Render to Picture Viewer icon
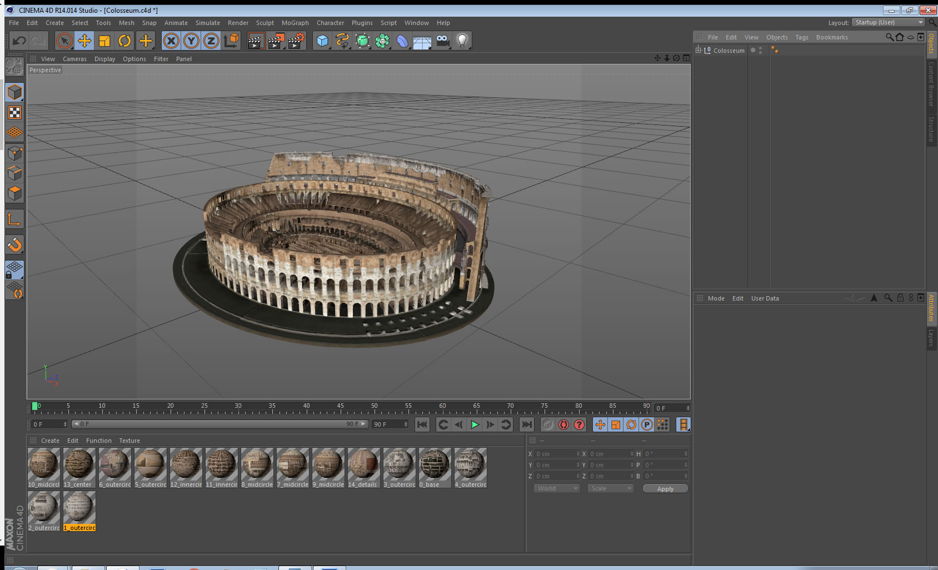938x570 pixels. [276, 41]
